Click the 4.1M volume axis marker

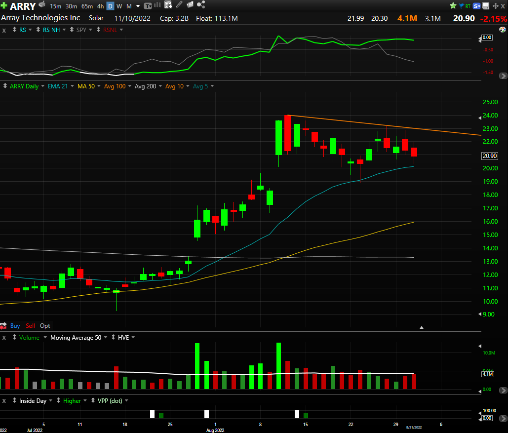488,374
